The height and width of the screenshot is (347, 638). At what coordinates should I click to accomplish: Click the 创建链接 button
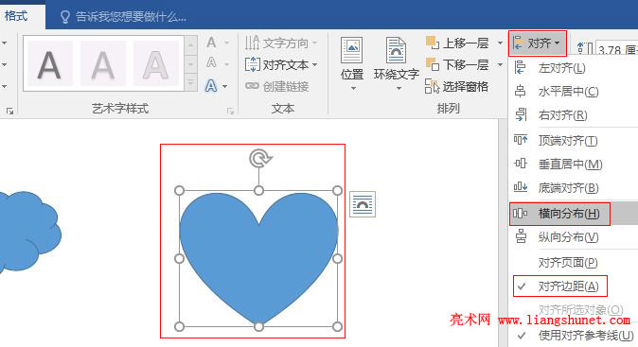[x=277, y=86]
